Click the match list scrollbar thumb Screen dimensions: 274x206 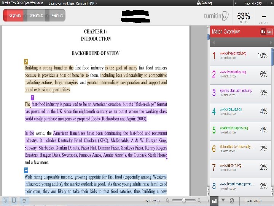tap(272, 57)
